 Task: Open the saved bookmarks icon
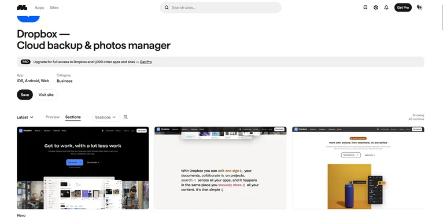tap(366, 8)
